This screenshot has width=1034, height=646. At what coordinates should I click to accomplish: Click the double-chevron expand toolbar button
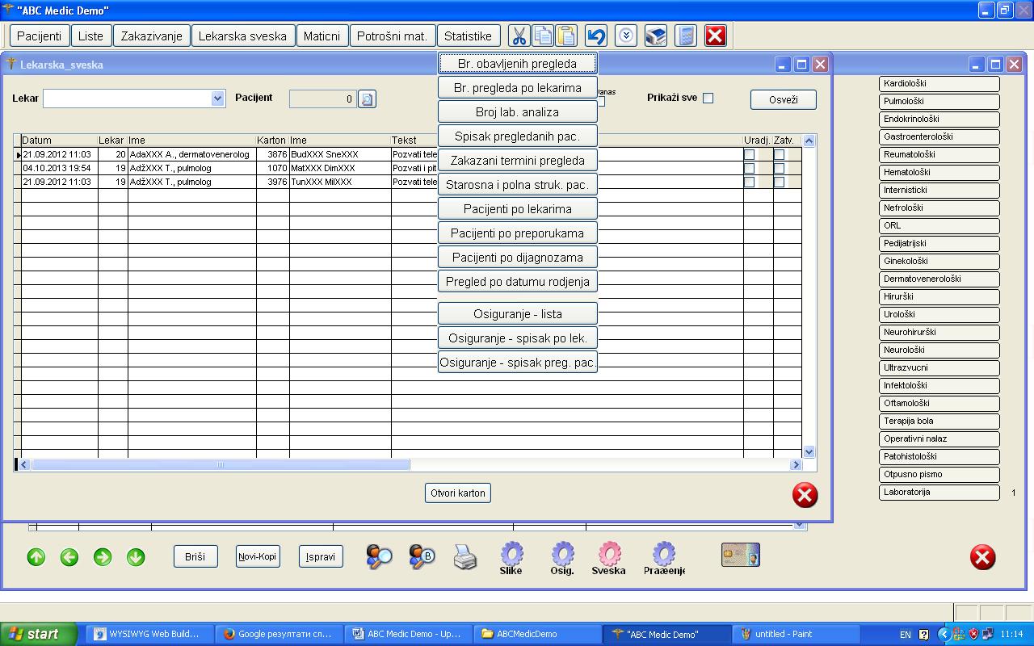625,36
